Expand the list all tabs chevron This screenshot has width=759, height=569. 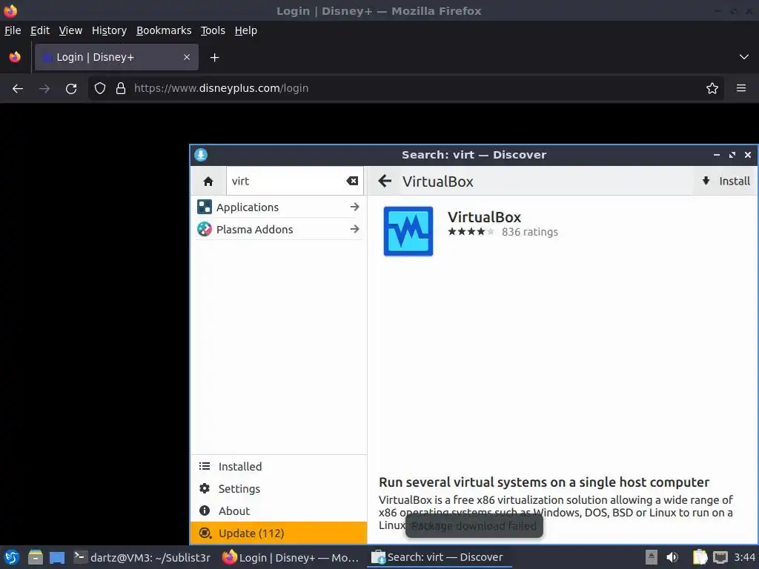click(744, 57)
